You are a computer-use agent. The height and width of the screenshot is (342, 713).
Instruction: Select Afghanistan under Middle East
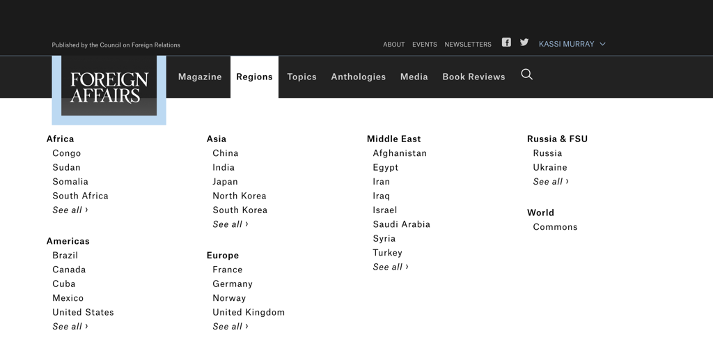[x=400, y=153]
